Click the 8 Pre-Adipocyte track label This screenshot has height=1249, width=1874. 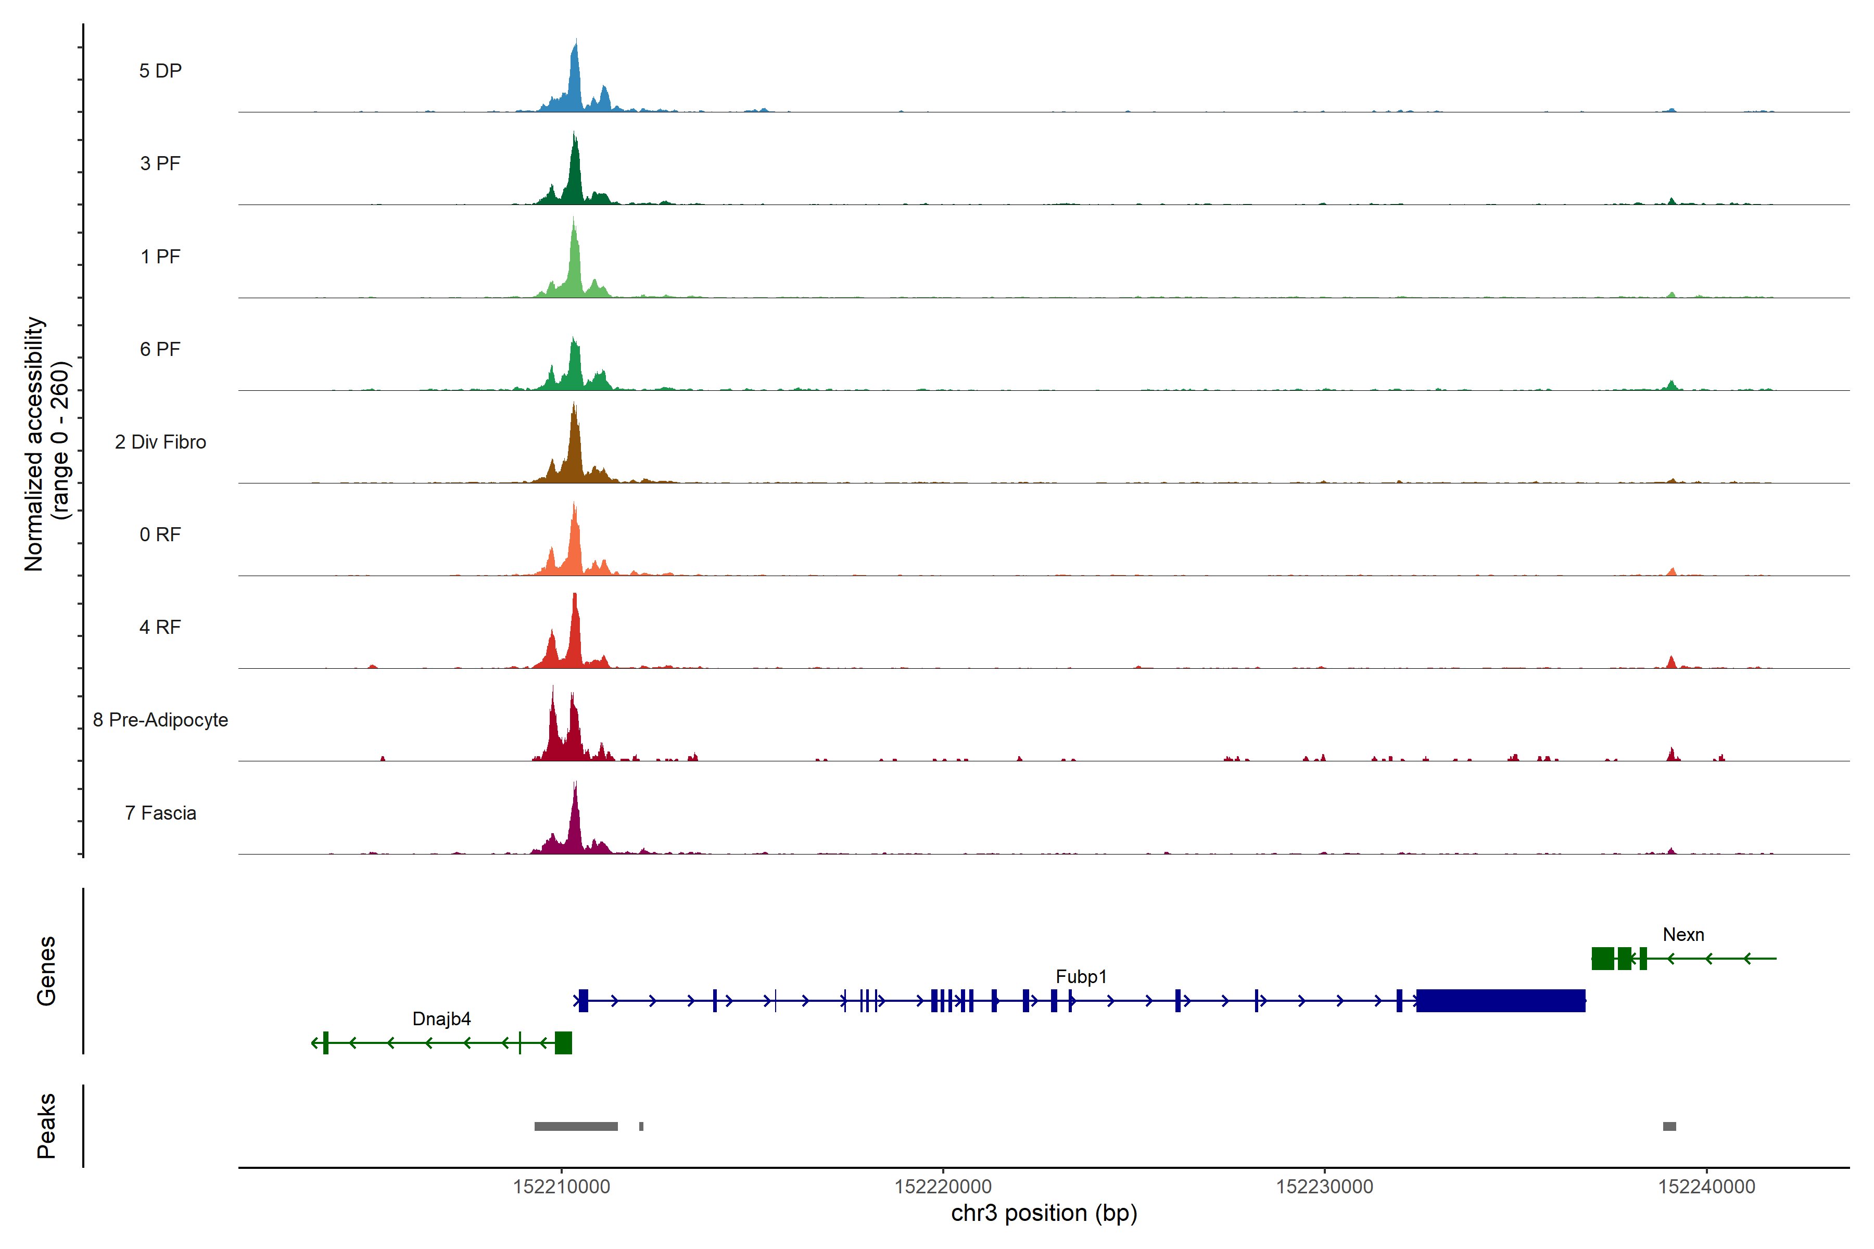tap(160, 719)
